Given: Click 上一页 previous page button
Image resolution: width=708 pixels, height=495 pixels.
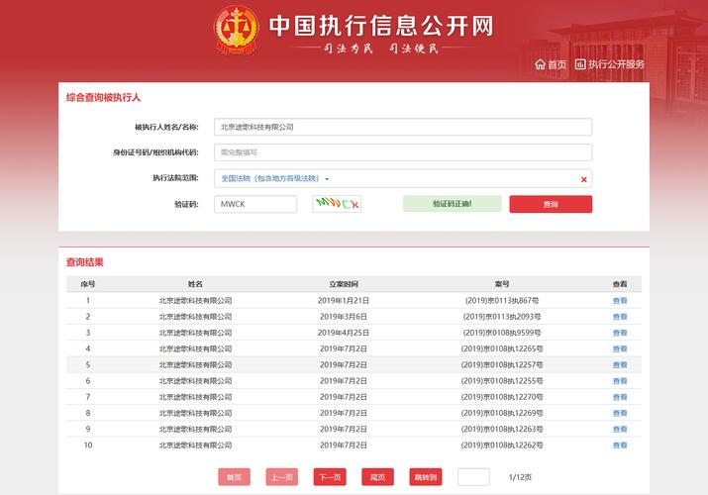Looking at the screenshot, I should [x=281, y=477].
